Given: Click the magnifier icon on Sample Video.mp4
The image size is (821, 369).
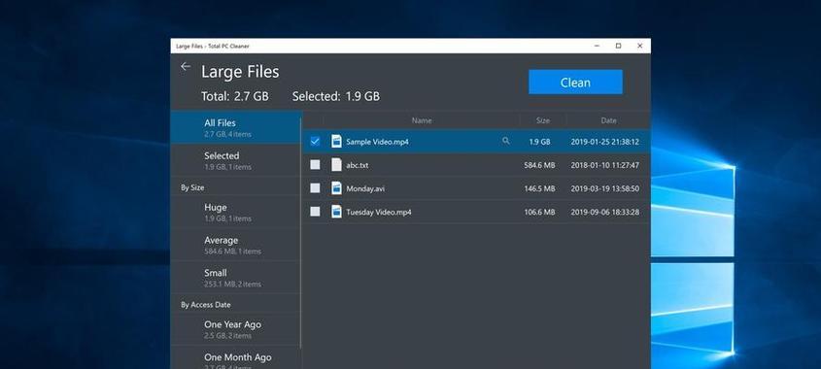Looking at the screenshot, I should point(506,141).
